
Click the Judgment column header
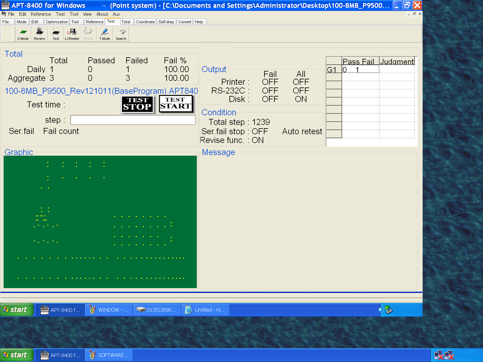(397, 61)
